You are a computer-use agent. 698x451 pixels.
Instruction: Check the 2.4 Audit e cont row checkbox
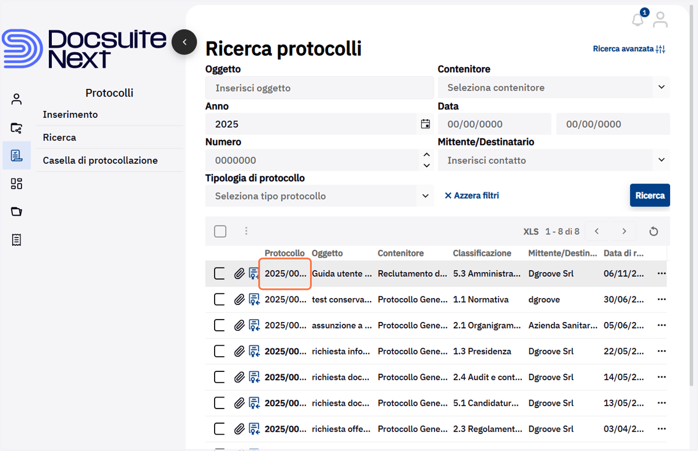(x=219, y=377)
